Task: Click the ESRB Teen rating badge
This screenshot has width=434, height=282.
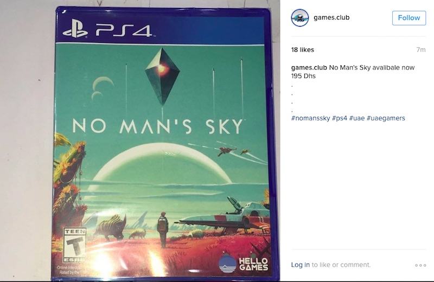Action: pos(75,245)
